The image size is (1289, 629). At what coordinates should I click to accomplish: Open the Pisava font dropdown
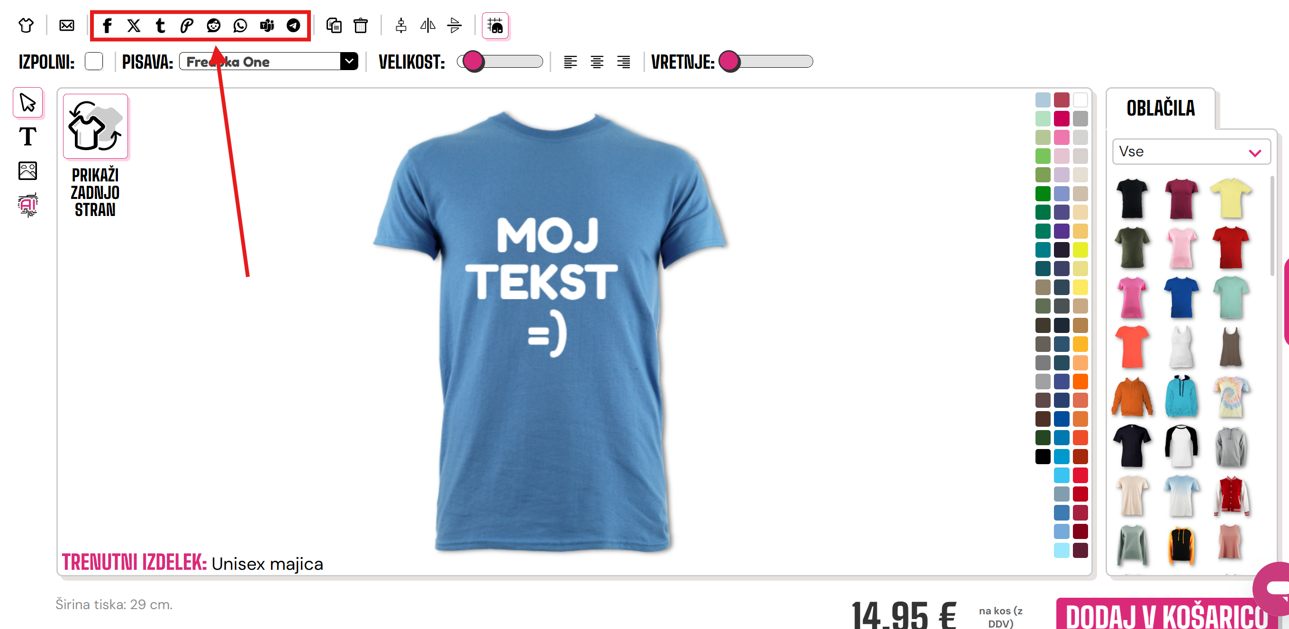click(268, 62)
